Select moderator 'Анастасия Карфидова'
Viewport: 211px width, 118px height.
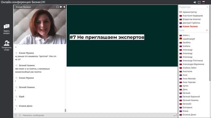pos(193,16)
